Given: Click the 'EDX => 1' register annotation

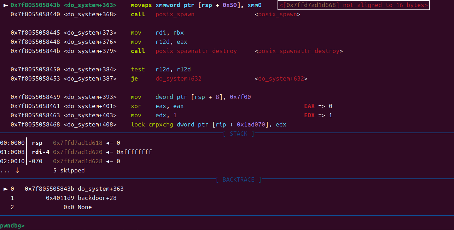Looking at the screenshot, I should tap(318, 116).
